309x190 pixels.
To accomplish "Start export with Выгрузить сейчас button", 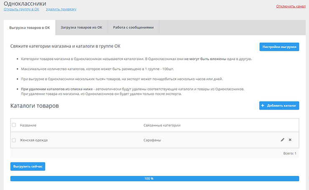I will click(28, 166).
